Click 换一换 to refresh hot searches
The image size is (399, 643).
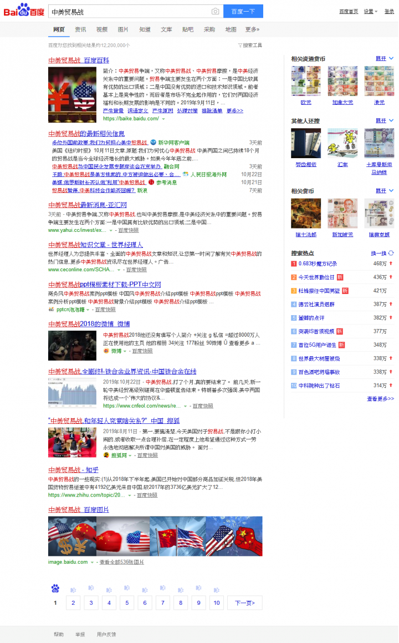click(x=378, y=254)
